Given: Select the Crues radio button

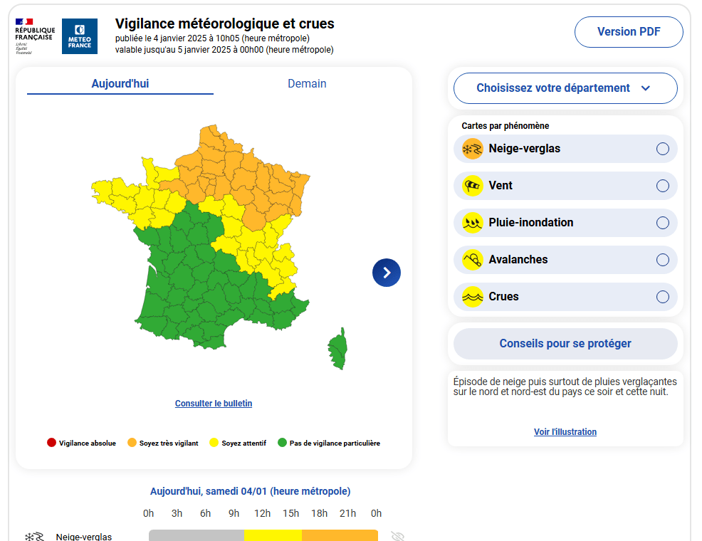Looking at the screenshot, I should tap(663, 297).
